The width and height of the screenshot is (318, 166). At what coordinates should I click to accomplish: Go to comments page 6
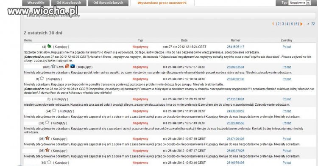pyautogui.click(x=296, y=24)
